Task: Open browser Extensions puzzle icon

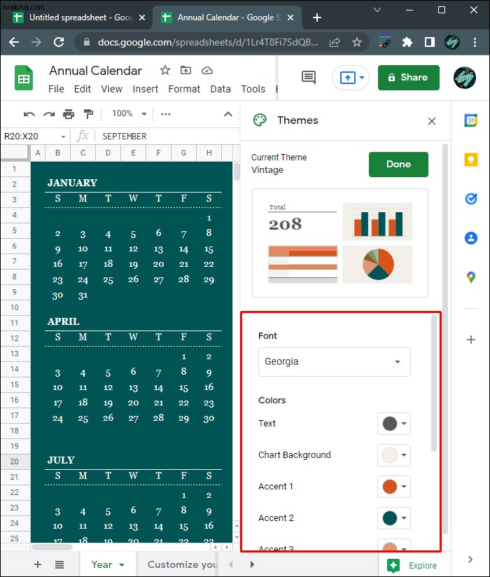Action: tap(407, 42)
